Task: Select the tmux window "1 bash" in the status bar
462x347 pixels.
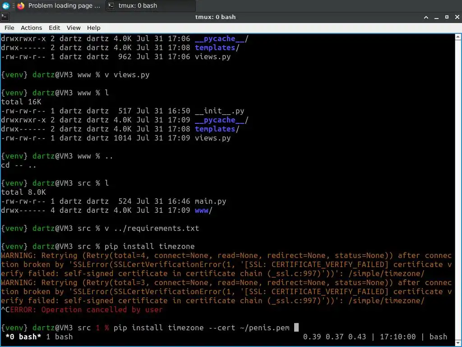Action: 59,337
